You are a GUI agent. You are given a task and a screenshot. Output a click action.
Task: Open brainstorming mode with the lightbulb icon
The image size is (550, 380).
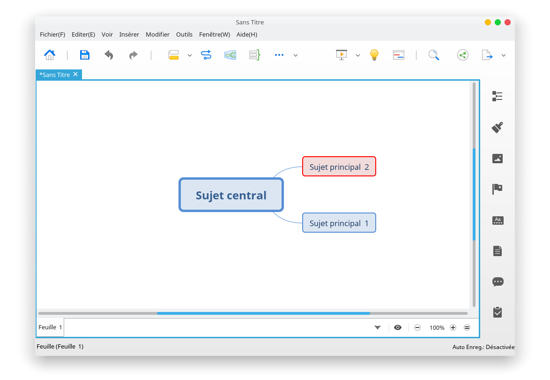374,55
